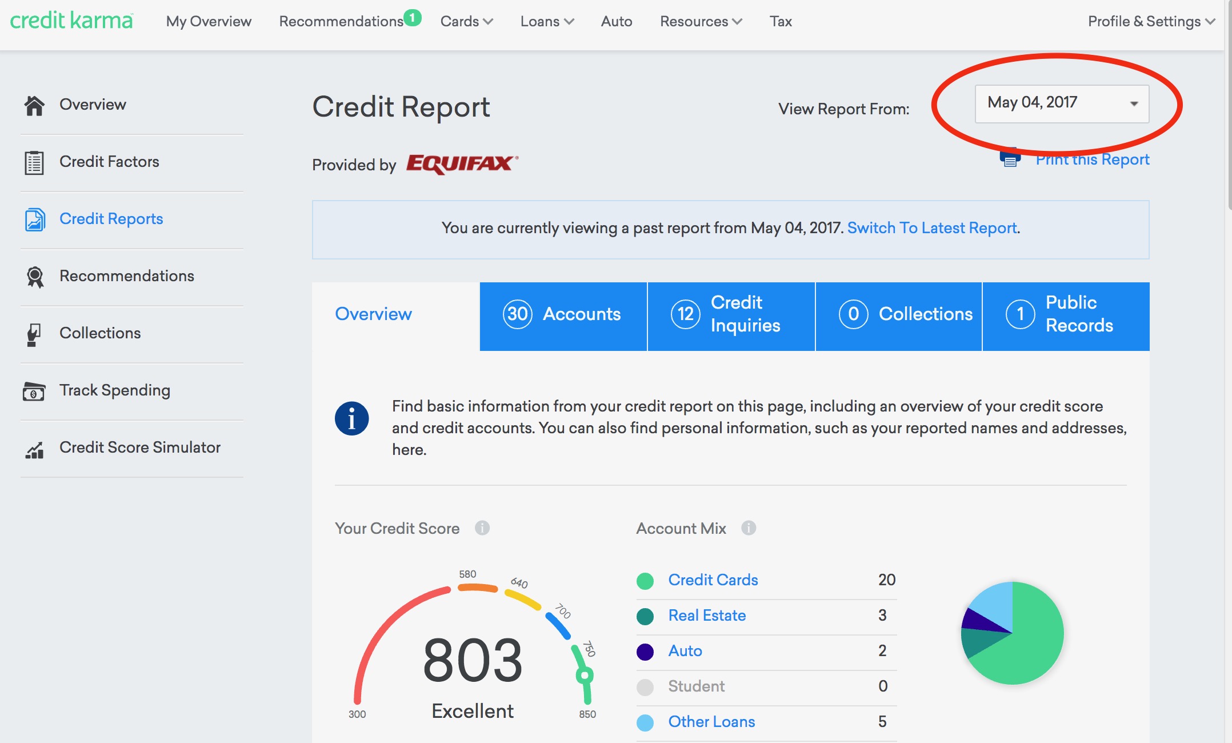Click the 1 count circle on Public Records tab
1232x743 pixels.
click(x=1021, y=314)
